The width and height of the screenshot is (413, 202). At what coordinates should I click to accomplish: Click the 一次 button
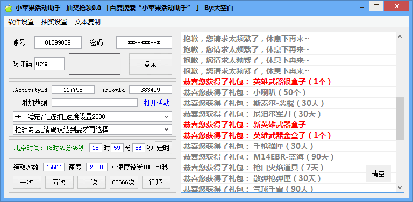click(27, 182)
